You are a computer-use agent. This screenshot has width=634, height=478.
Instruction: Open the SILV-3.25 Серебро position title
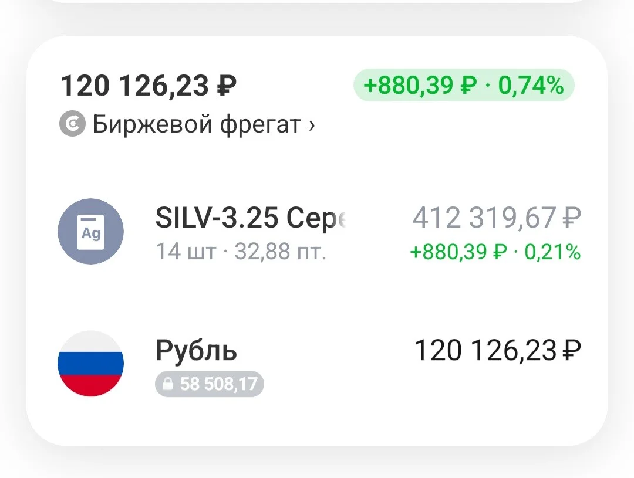(x=251, y=218)
